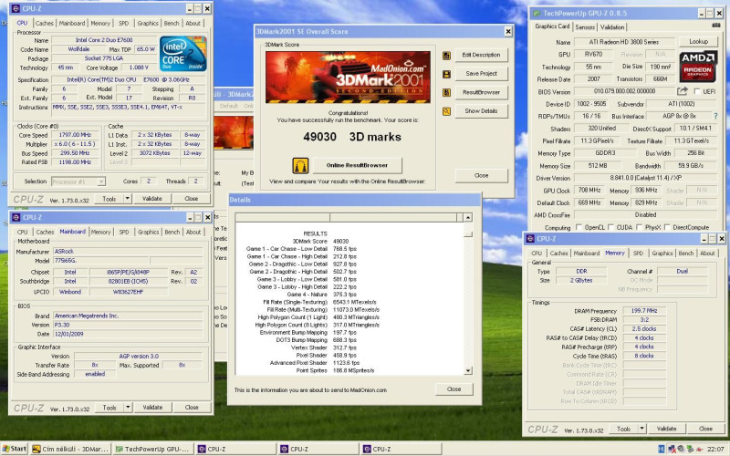Open Tools dropdown arrow in Mainboard CPU-Z window
This screenshot has height=456, width=730.
[128, 408]
